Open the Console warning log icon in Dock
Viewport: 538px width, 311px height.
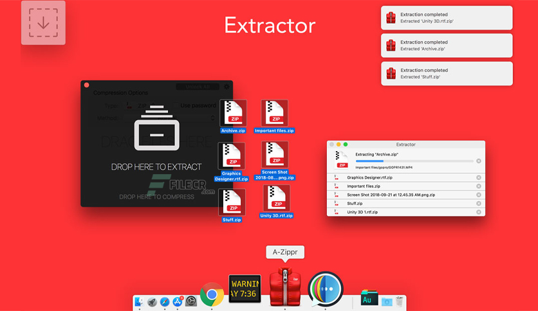[x=245, y=289]
